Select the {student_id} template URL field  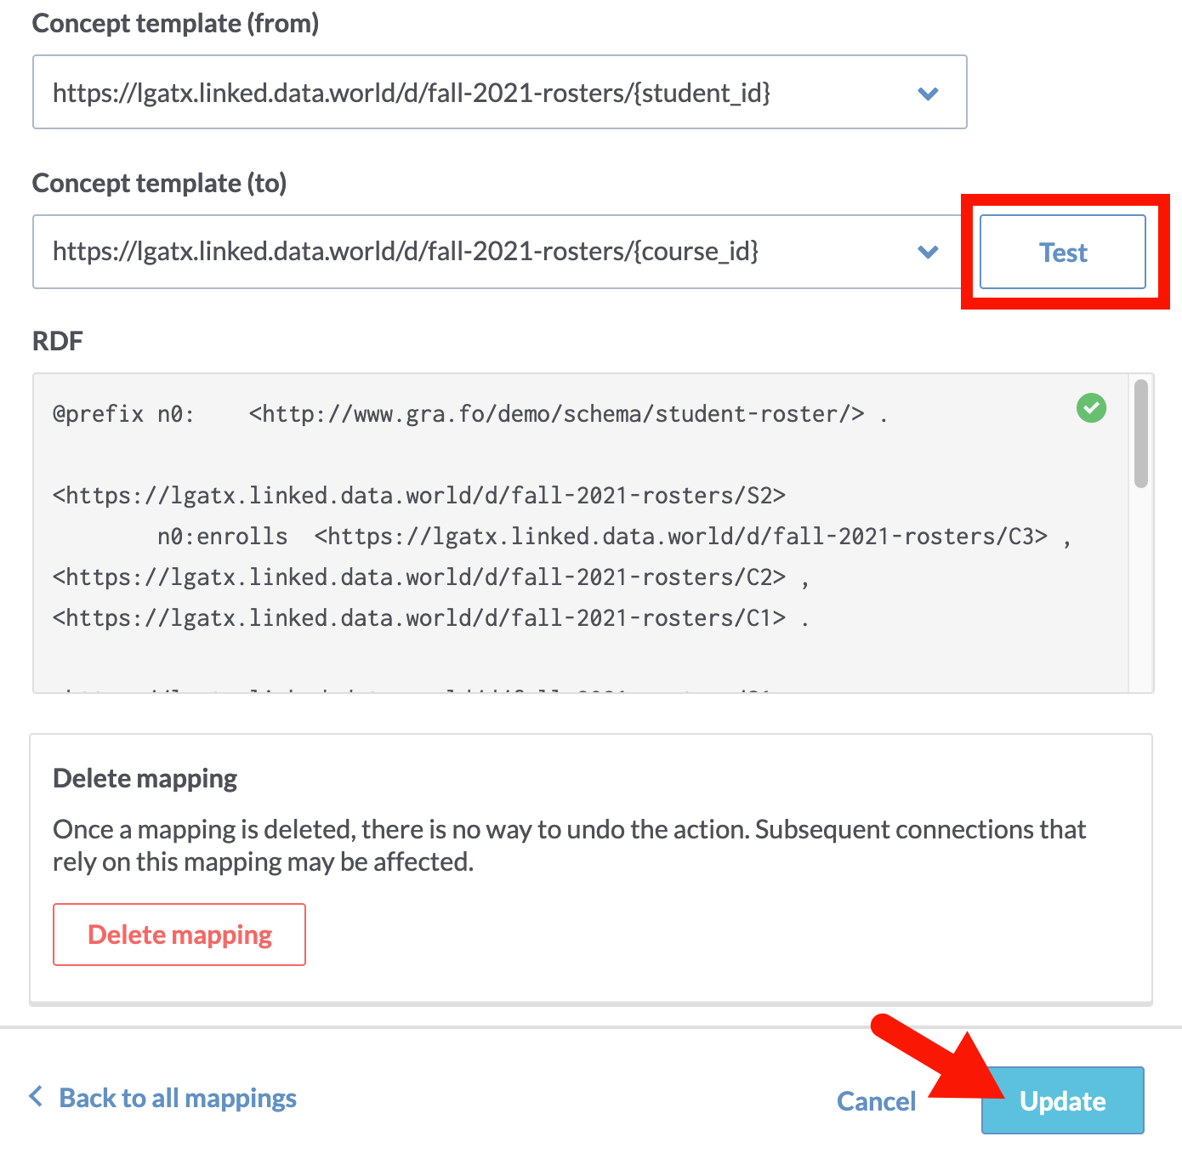[499, 92]
